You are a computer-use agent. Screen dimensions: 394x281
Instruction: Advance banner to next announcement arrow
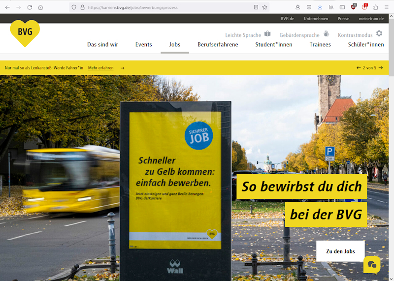(x=381, y=68)
